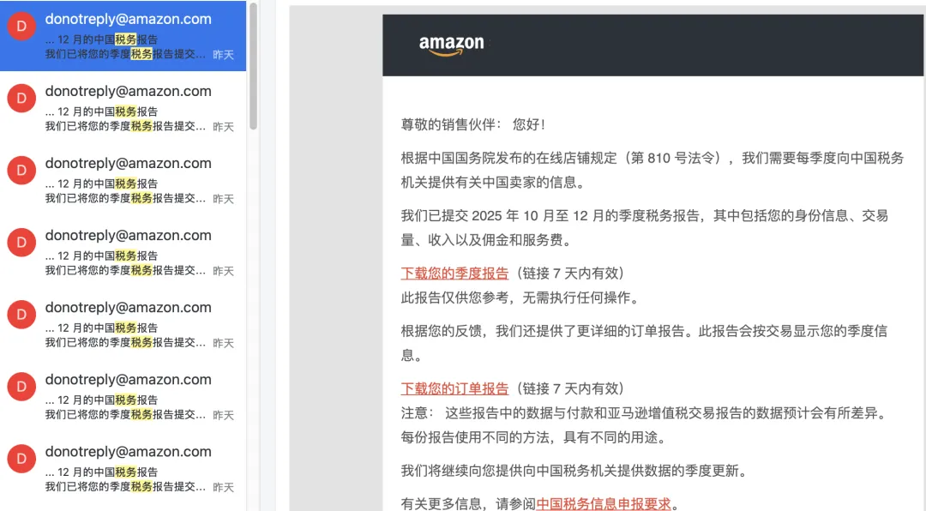Screen dimensions: 926x511
Task: Click the email list vertical scrollbar
Action: 253,66
